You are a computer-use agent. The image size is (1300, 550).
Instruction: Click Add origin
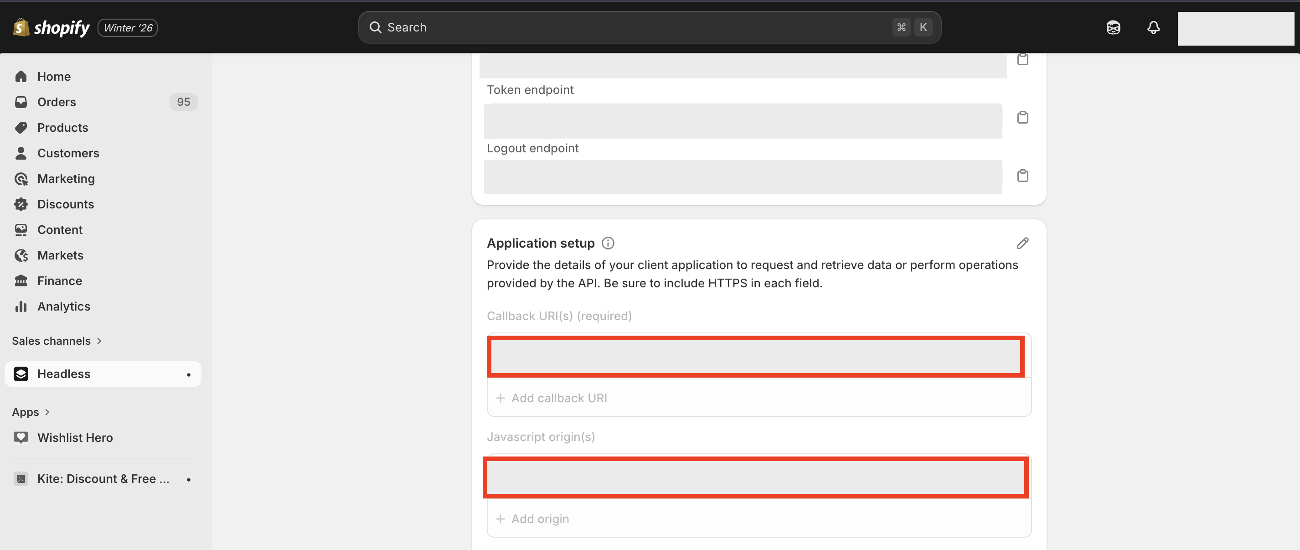tap(540, 519)
